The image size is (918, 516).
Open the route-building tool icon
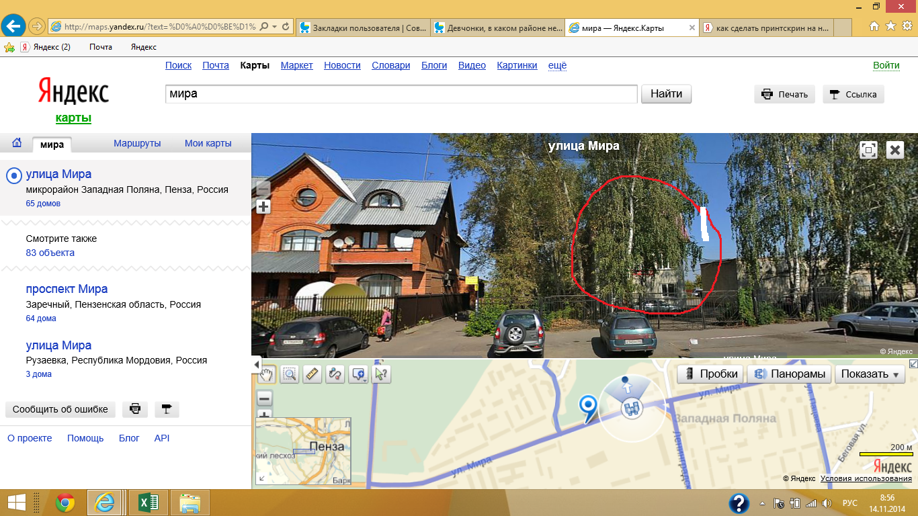click(335, 374)
